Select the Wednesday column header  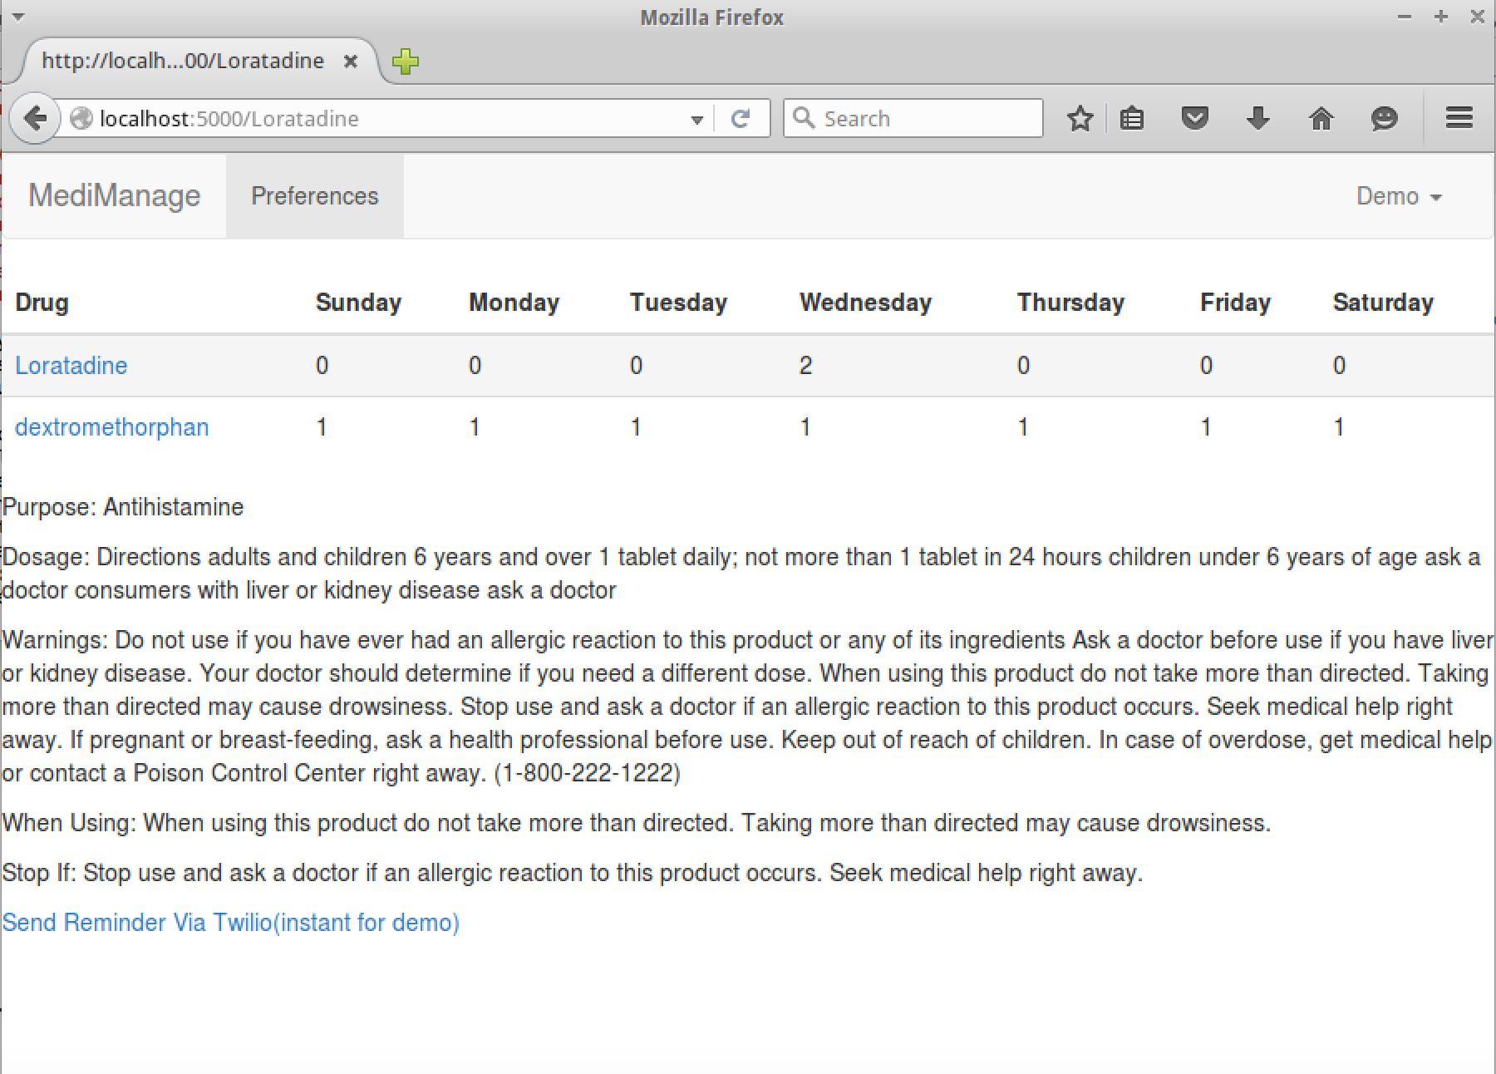coord(865,303)
